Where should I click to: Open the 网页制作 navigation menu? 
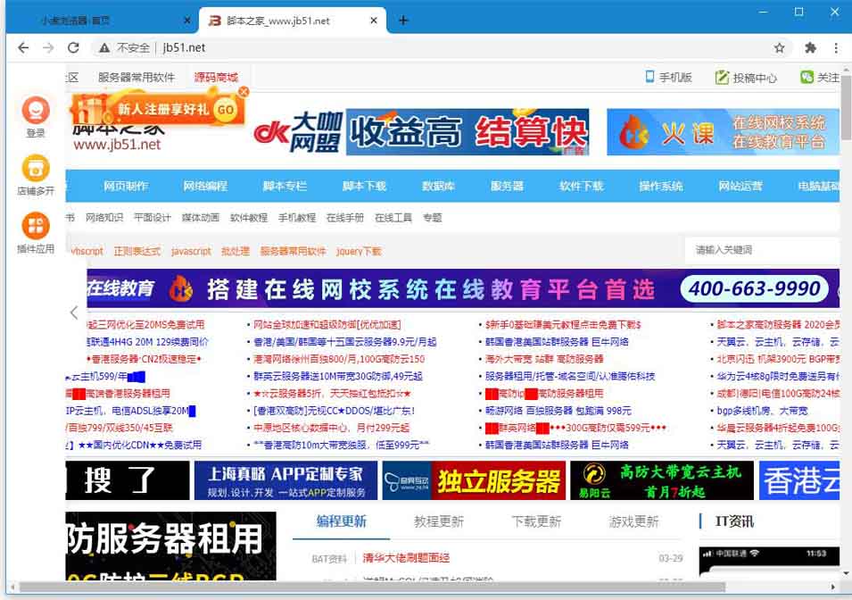point(126,186)
